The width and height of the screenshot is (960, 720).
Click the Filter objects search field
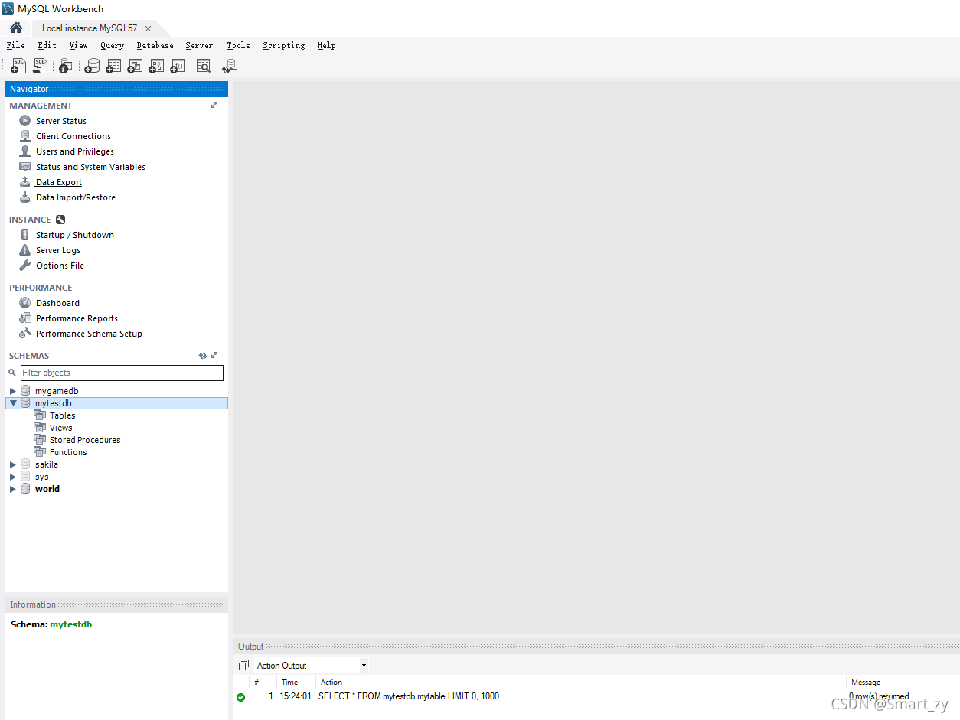point(122,373)
